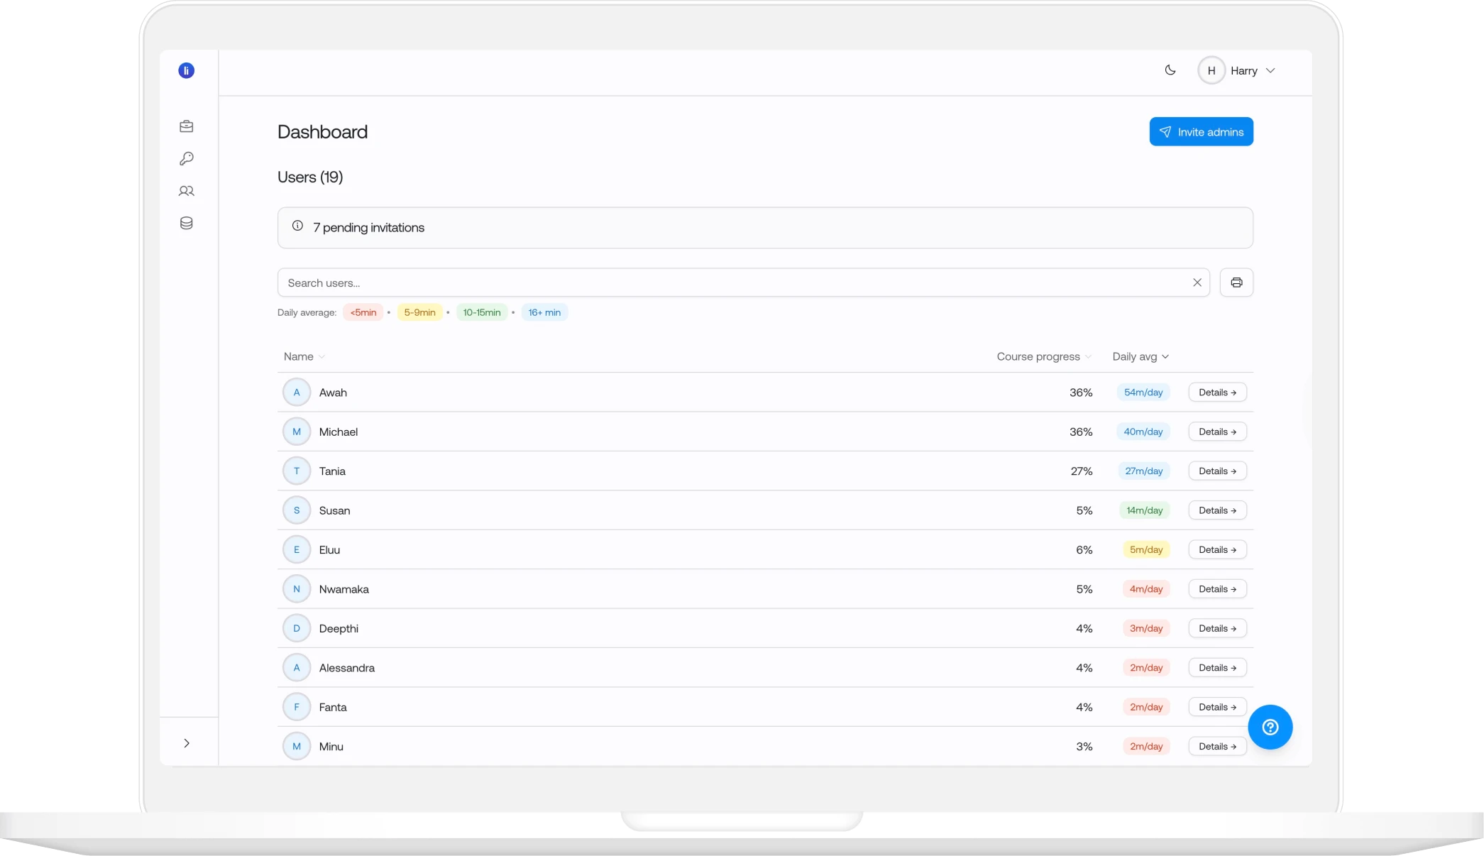Viewport: 1484px width, 856px height.
Task: Sort users by the Name column
Action: [x=304, y=356]
